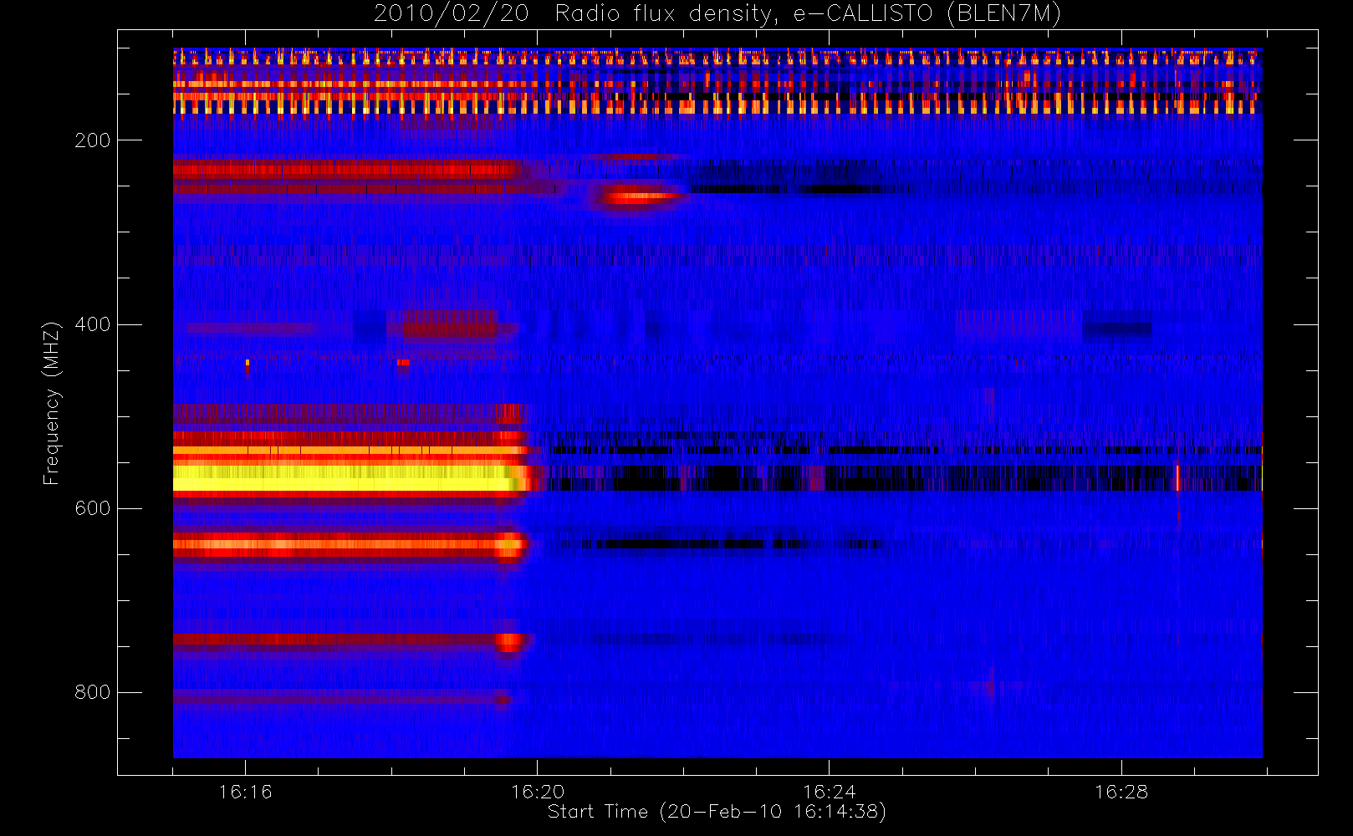Click the red burst feature near 260 MHz after 16:21
Screen dimensions: 1353x836
click(x=642, y=198)
